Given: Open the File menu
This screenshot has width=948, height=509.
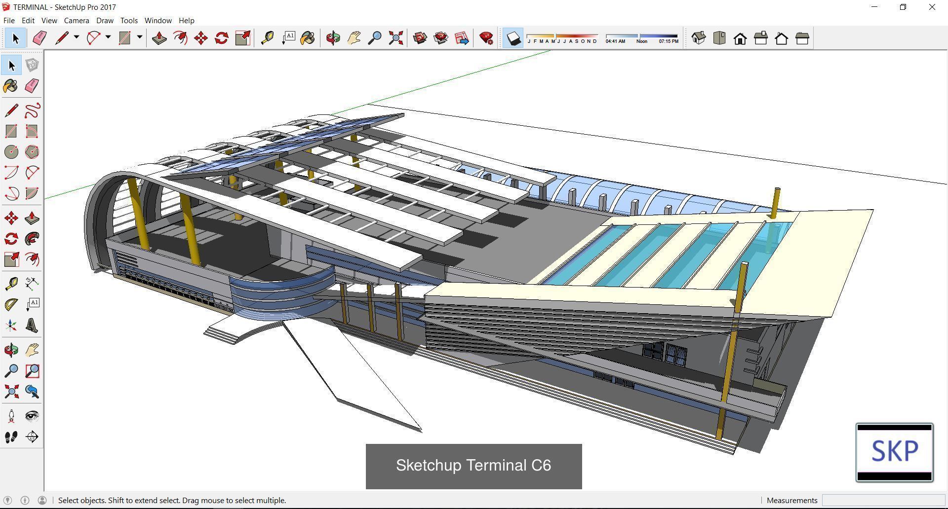Looking at the screenshot, I should pos(9,20).
